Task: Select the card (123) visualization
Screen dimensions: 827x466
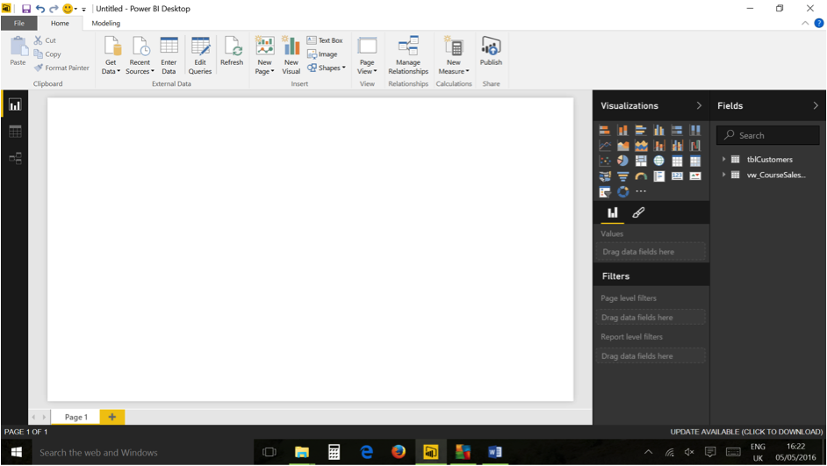Action: pyautogui.click(x=677, y=176)
